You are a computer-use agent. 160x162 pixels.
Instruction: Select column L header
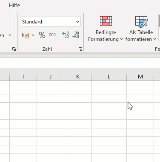pyautogui.click(x=109, y=77)
